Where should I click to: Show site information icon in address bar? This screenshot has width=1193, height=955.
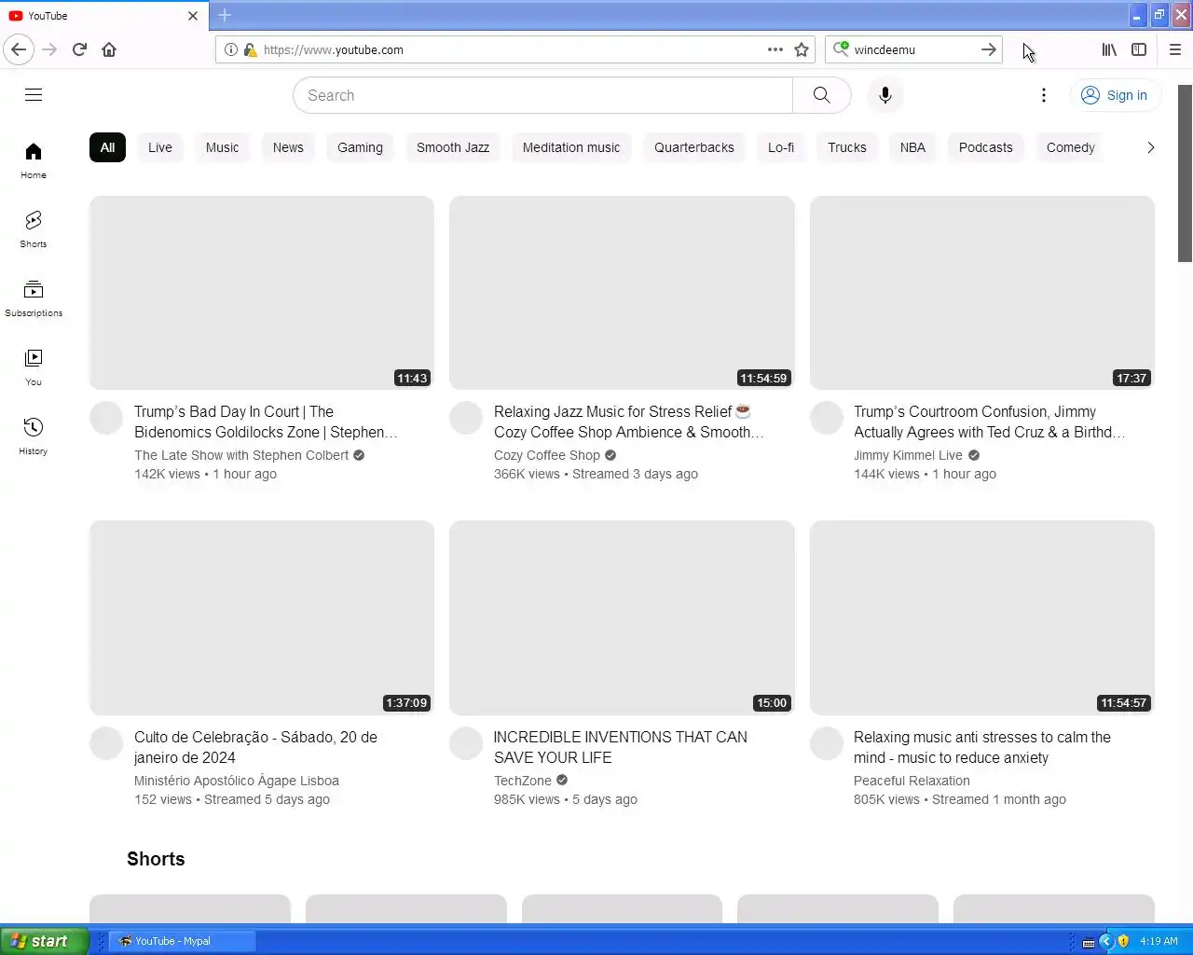point(231,49)
